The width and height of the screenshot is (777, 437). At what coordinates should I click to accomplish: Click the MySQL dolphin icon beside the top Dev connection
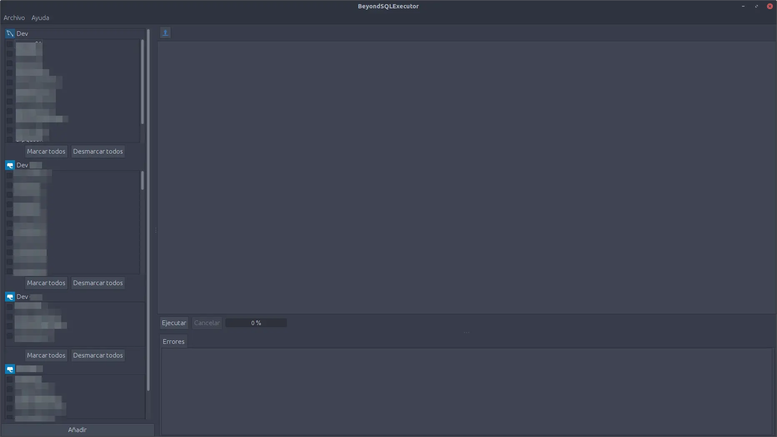[x=10, y=34]
